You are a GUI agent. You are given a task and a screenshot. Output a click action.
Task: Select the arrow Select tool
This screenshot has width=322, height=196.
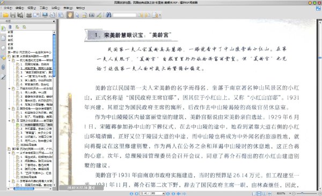(x=77, y=15)
